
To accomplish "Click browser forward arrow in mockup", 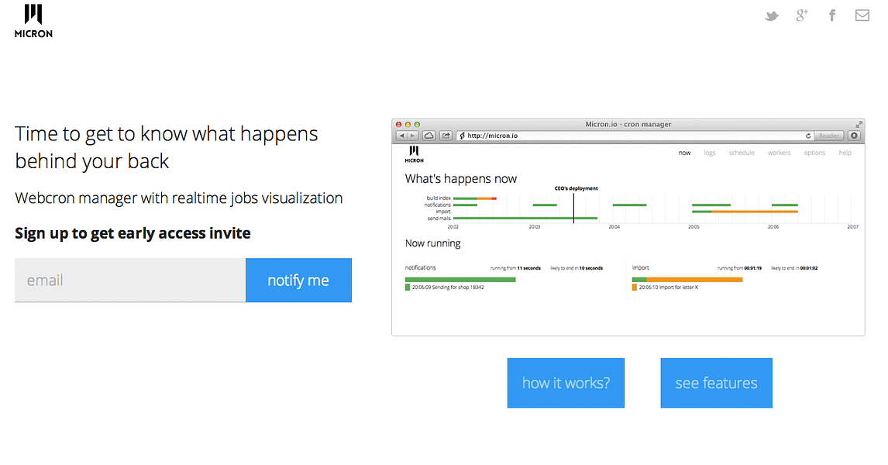I will coord(413,136).
